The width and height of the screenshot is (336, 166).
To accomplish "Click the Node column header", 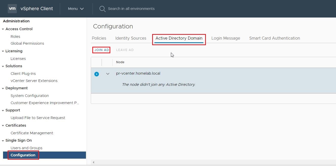I will (120, 62).
